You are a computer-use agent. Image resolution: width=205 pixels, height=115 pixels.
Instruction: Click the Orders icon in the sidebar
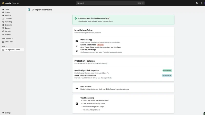3,12
